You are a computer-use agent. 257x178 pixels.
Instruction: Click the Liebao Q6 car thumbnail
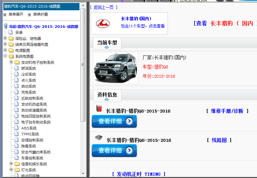(115, 68)
